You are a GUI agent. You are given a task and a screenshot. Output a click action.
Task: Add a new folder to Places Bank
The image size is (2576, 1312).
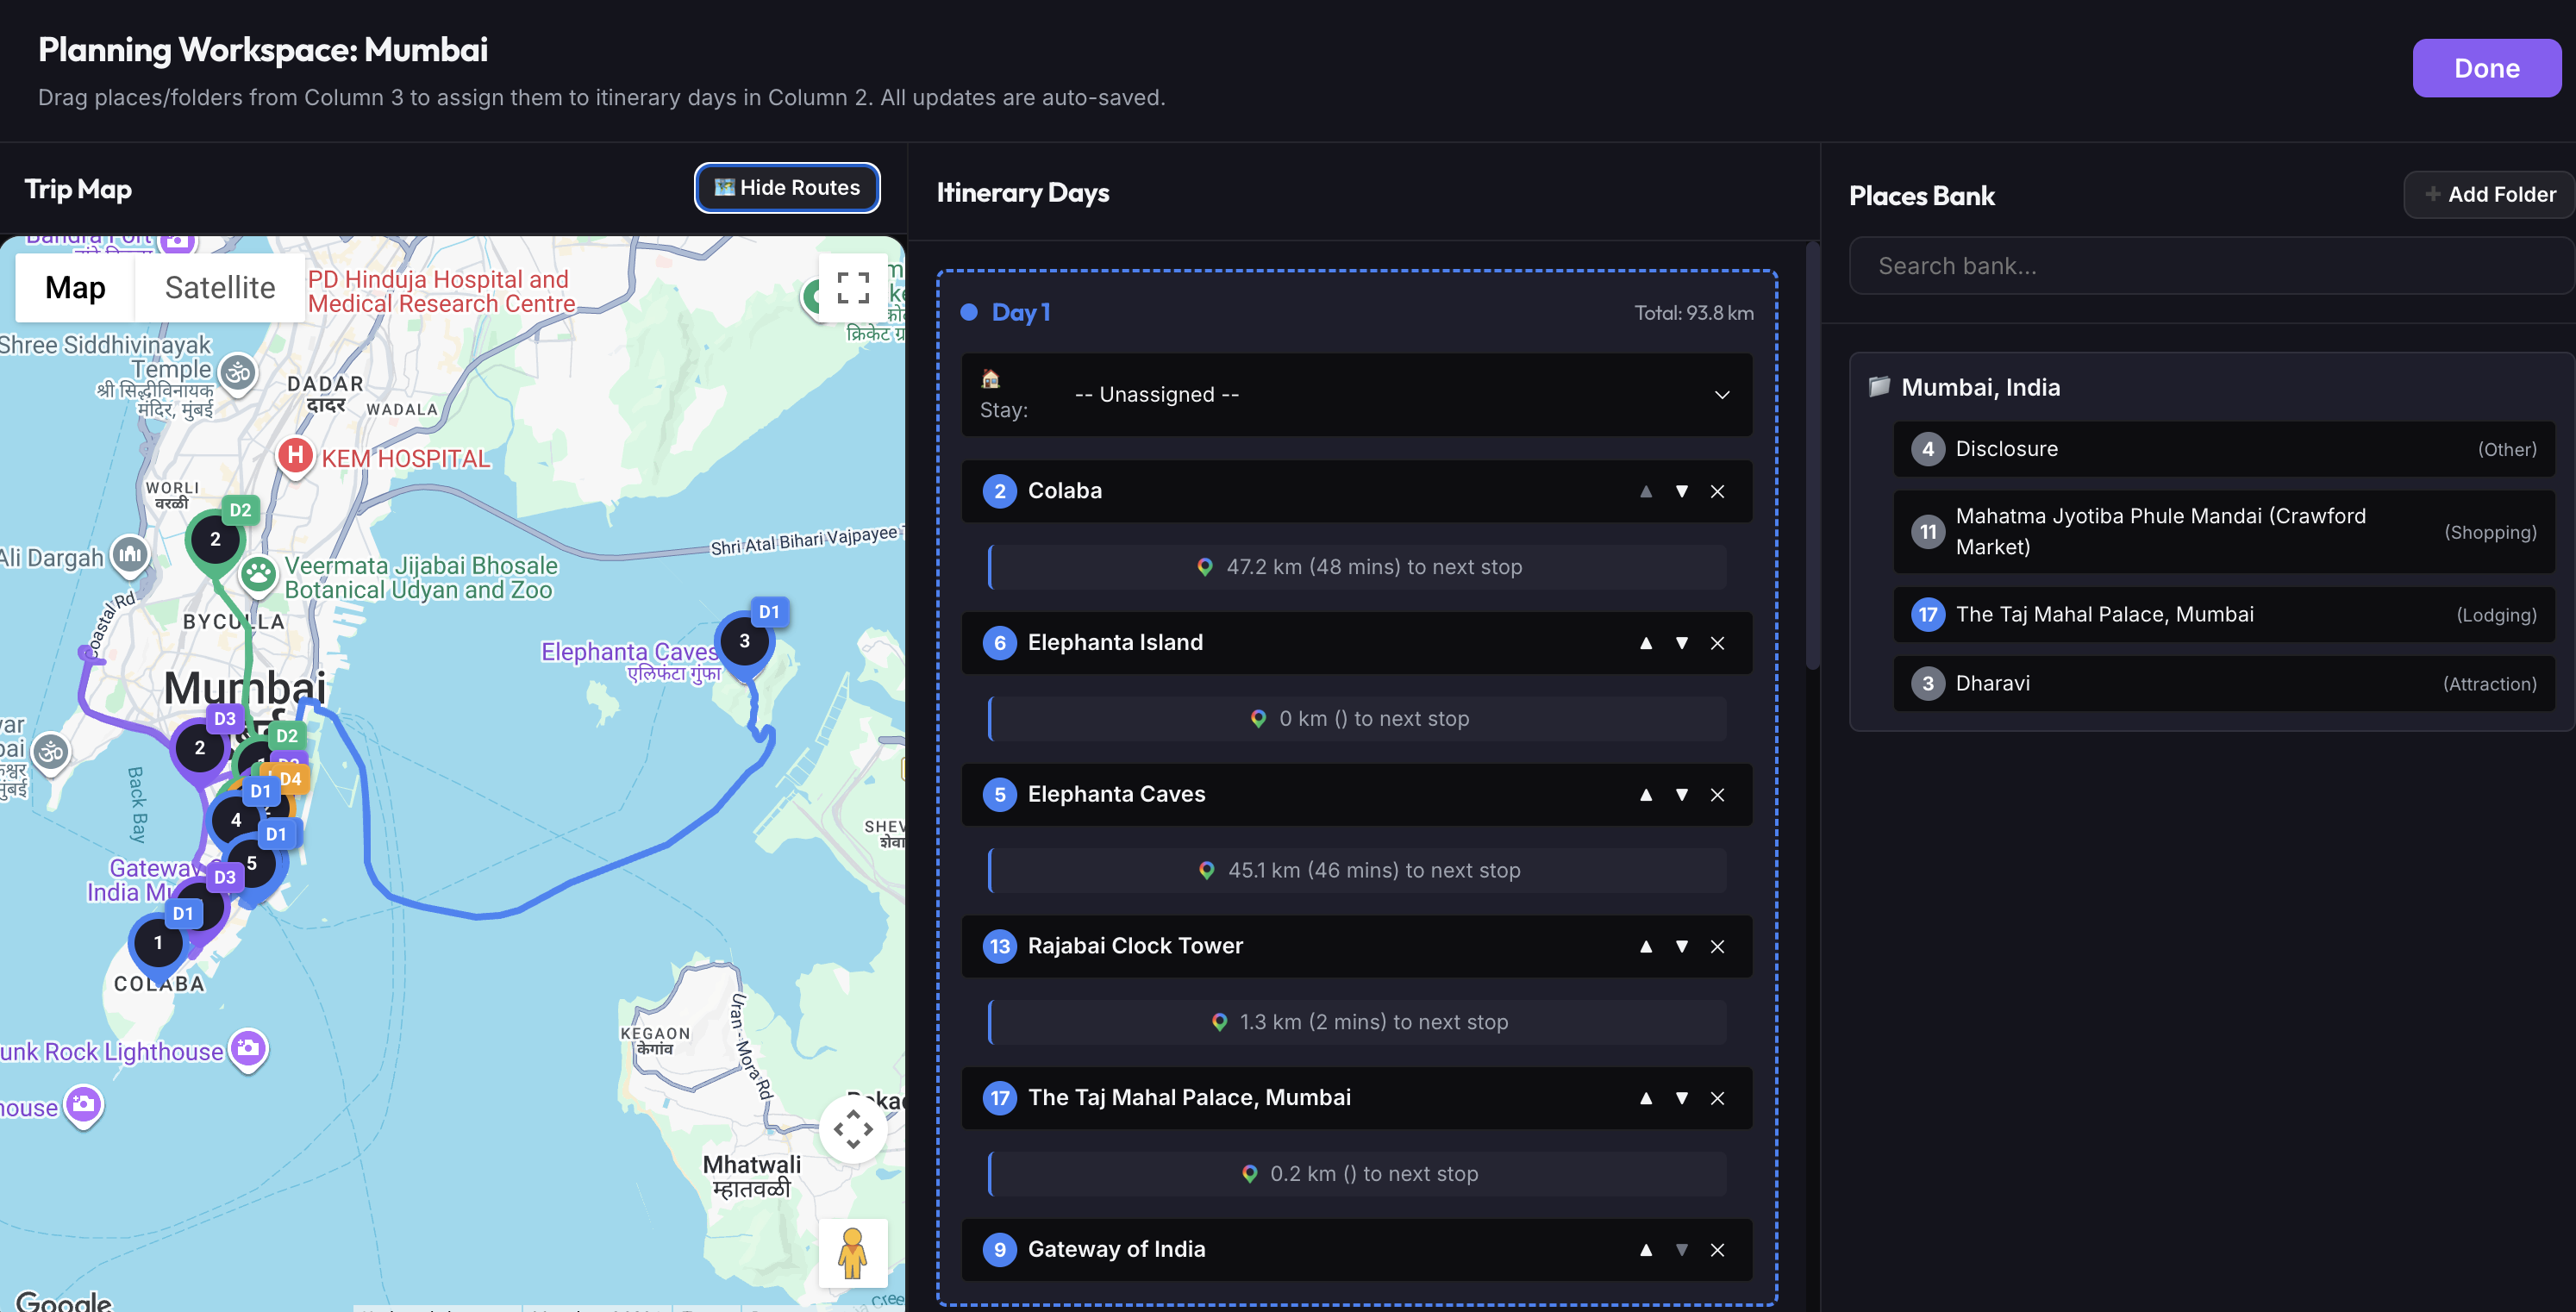(2490, 195)
